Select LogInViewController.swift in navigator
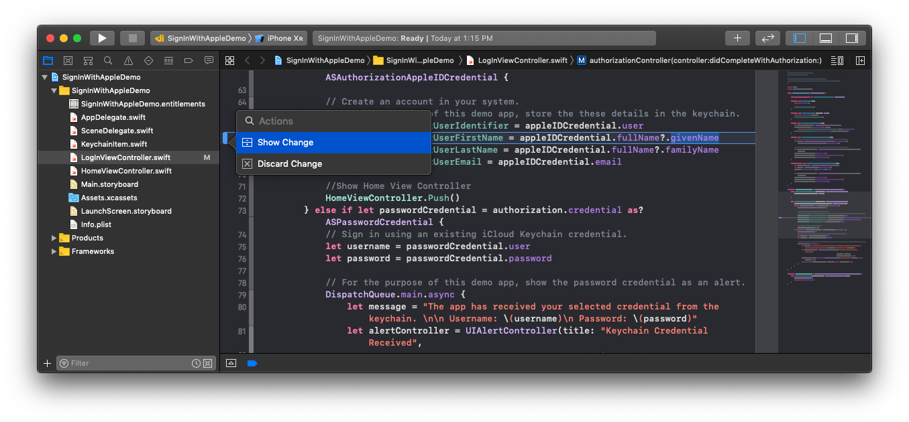This screenshot has height=422, width=909. pyautogui.click(x=129, y=157)
